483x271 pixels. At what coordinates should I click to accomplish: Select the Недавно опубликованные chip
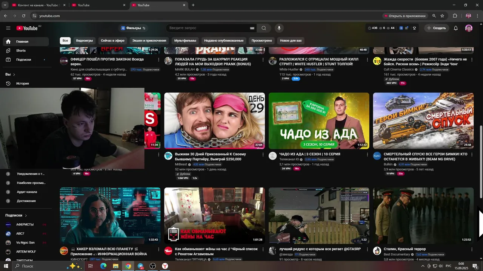(x=224, y=41)
